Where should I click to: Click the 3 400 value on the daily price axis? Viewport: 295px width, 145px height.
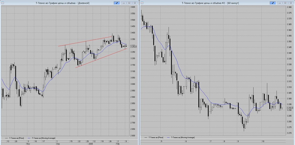133,33
